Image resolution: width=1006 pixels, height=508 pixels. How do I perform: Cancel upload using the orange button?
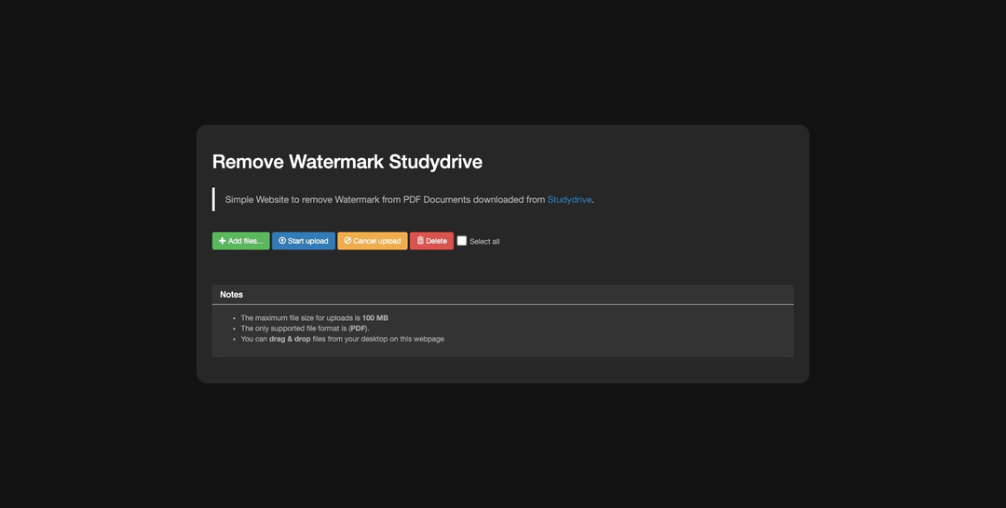coord(372,241)
